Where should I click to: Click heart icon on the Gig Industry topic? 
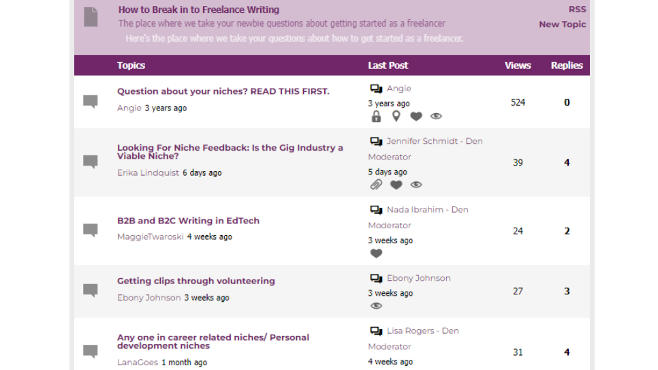click(396, 185)
